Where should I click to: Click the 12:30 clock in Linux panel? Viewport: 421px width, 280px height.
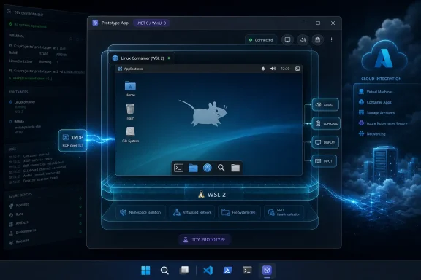pyautogui.click(x=285, y=69)
